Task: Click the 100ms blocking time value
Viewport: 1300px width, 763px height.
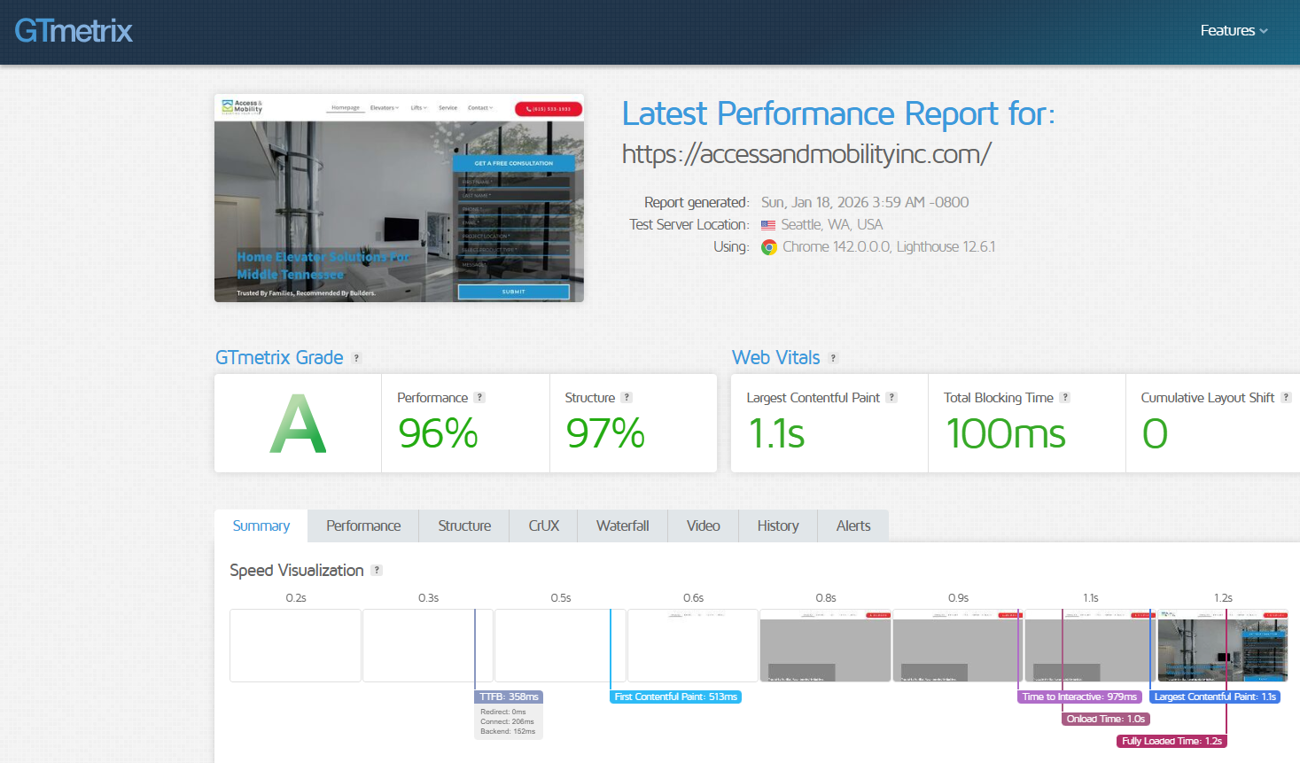Action: point(1006,434)
